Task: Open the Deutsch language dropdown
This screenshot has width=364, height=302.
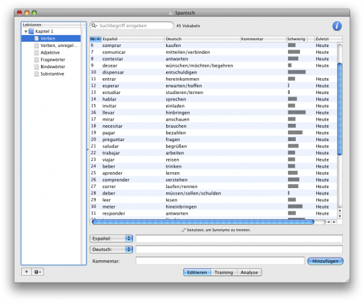Action: 111,249
